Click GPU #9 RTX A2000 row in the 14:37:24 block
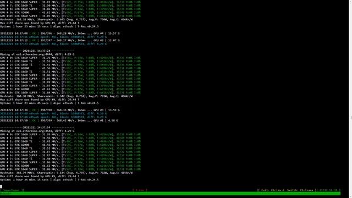Screen dimensions: 352x198 point(70,89)
